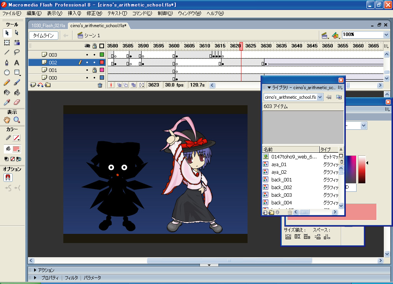Toggle outline square of layer 000
Viewport: 393px width, 284px height.
point(102,78)
